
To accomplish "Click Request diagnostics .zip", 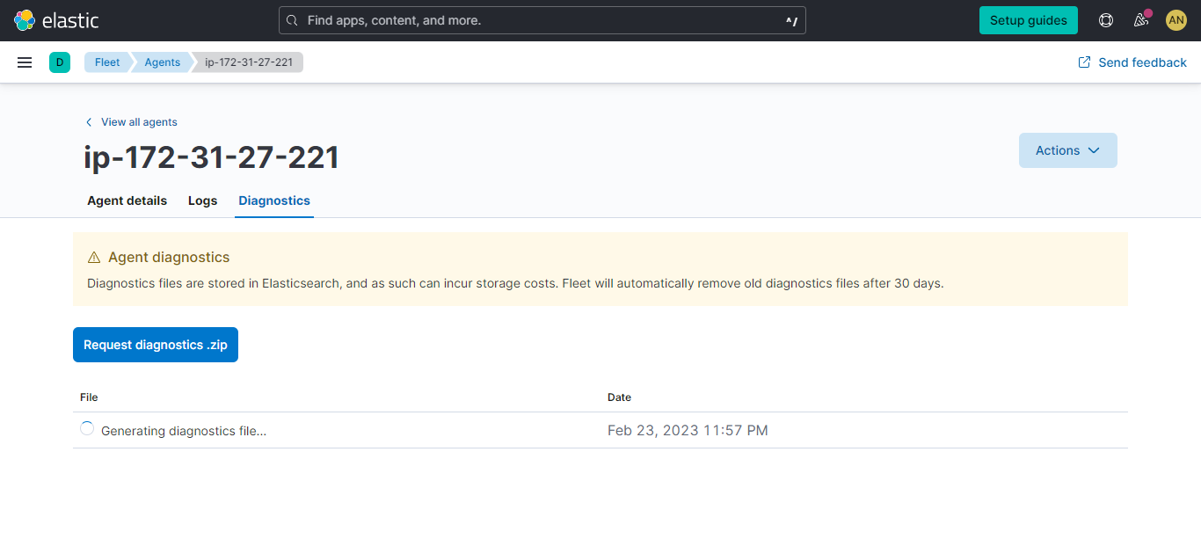I will (155, 344).
